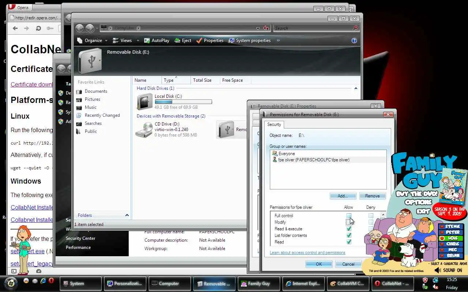Image resolution: width=468 pixels, height=292 pixels.
Task: Tick Deny for Full control
Action: [371, 216]
